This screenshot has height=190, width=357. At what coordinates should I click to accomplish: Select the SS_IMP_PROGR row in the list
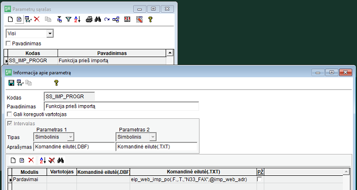(87, 61)
